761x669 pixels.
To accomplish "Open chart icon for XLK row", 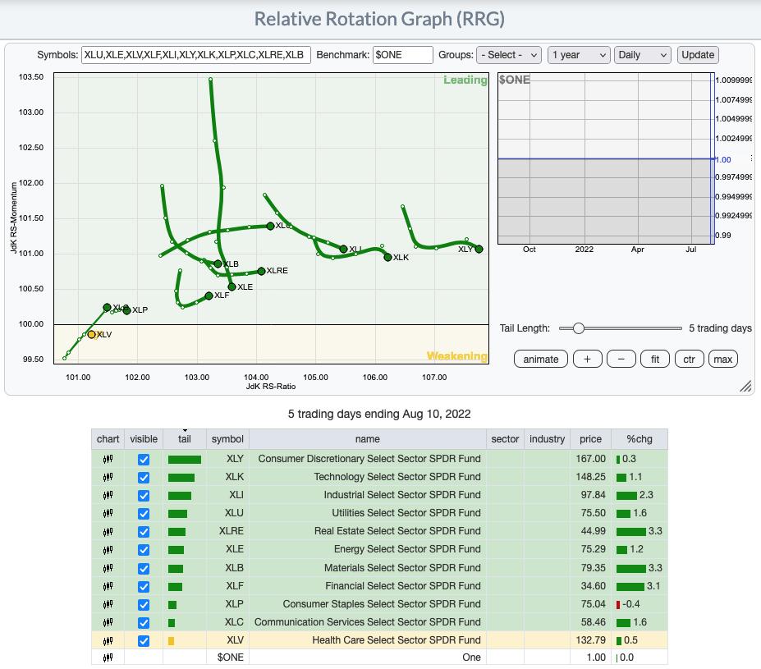I will coord(108,478).
